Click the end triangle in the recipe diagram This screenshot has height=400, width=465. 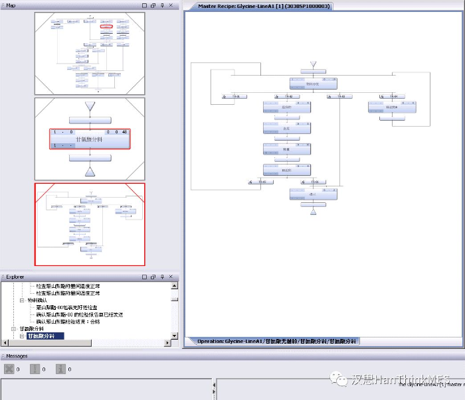313,212
